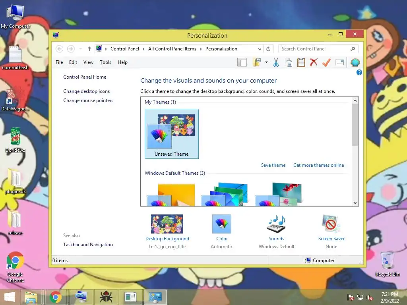Select the orange Windows default theme
Viewport: 407px width, 305px height.
coord(171,195)
